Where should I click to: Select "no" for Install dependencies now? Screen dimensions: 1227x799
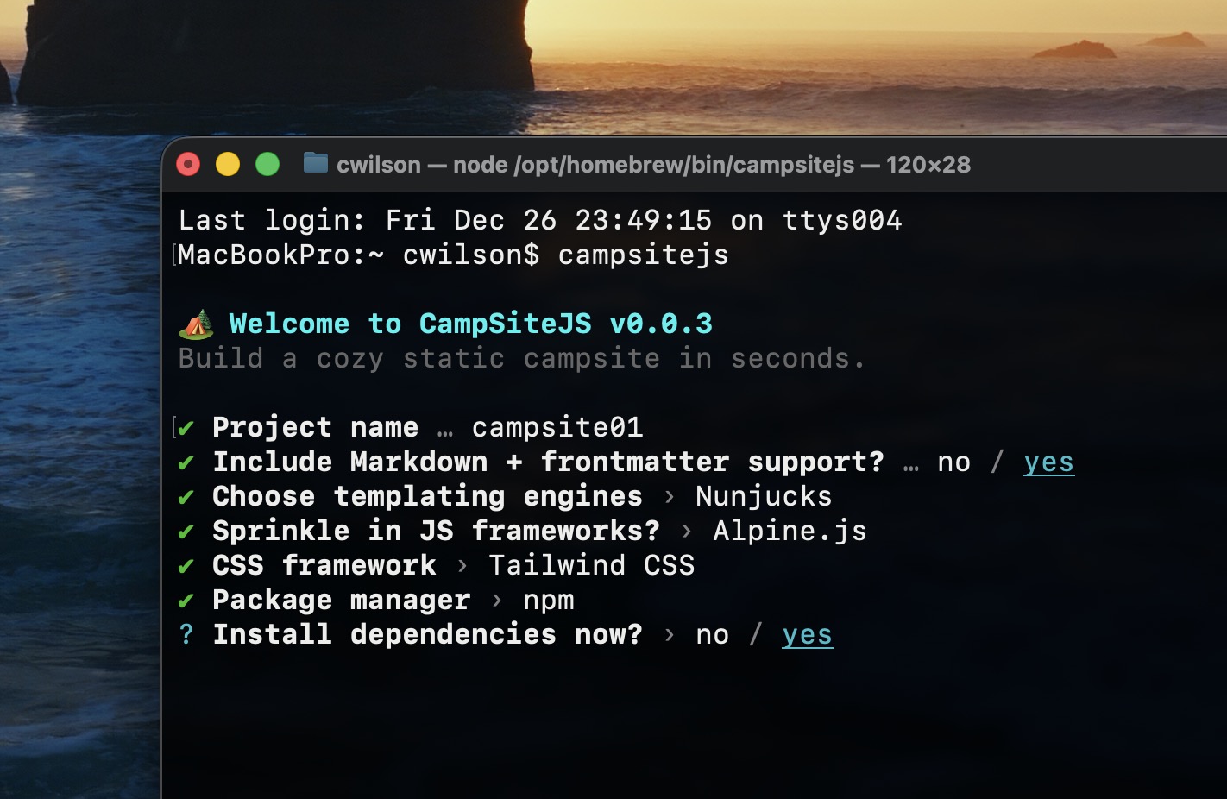coord(711,634)
